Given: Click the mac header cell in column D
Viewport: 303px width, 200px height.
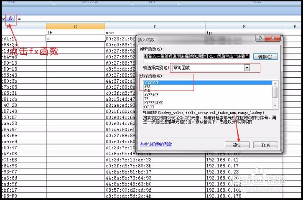Looking at the screenshot, I should [155, 33].
